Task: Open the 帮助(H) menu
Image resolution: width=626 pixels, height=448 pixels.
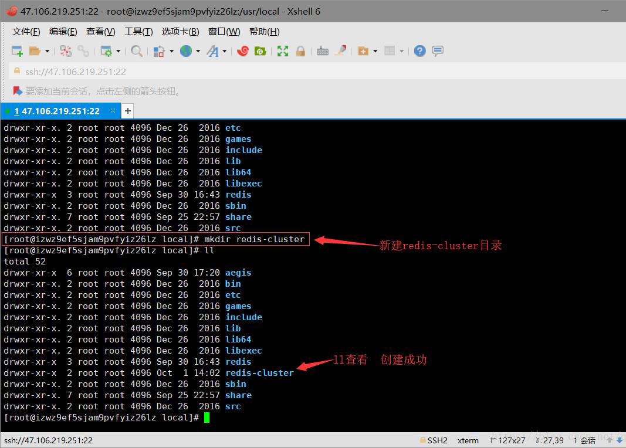Action: (x=264, y=32)
